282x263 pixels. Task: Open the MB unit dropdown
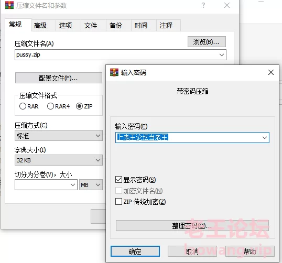point(91,184)
